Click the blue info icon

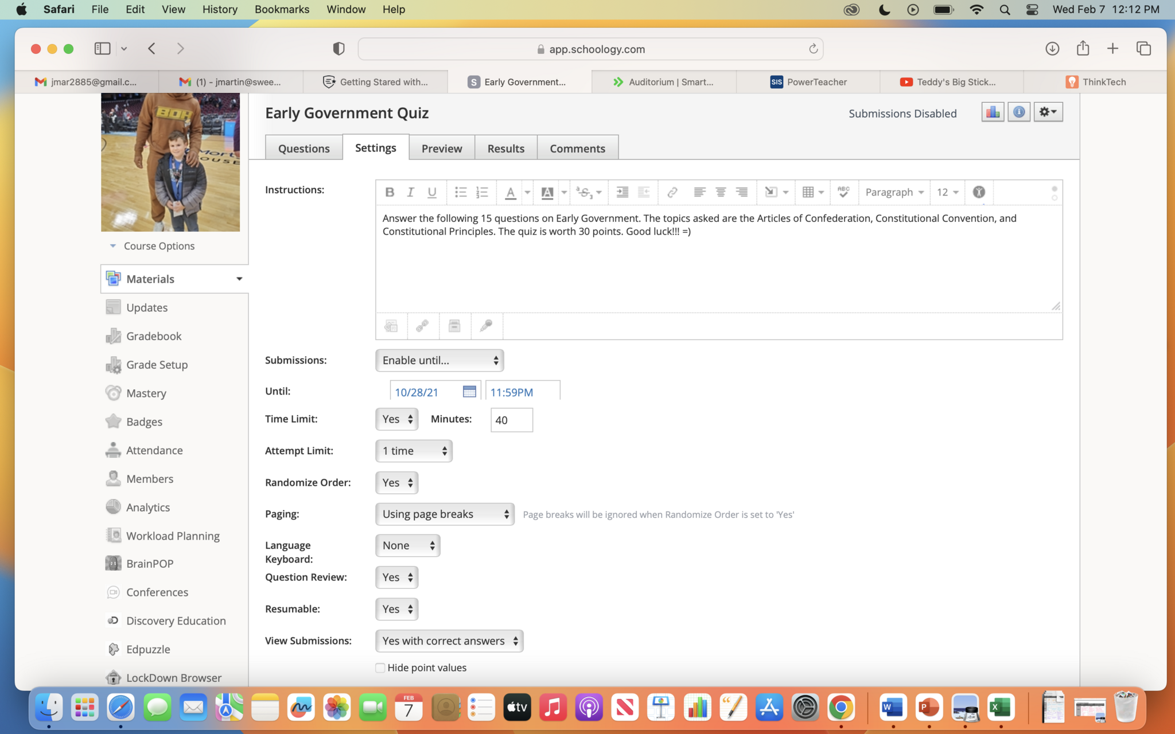[1019, 112]
